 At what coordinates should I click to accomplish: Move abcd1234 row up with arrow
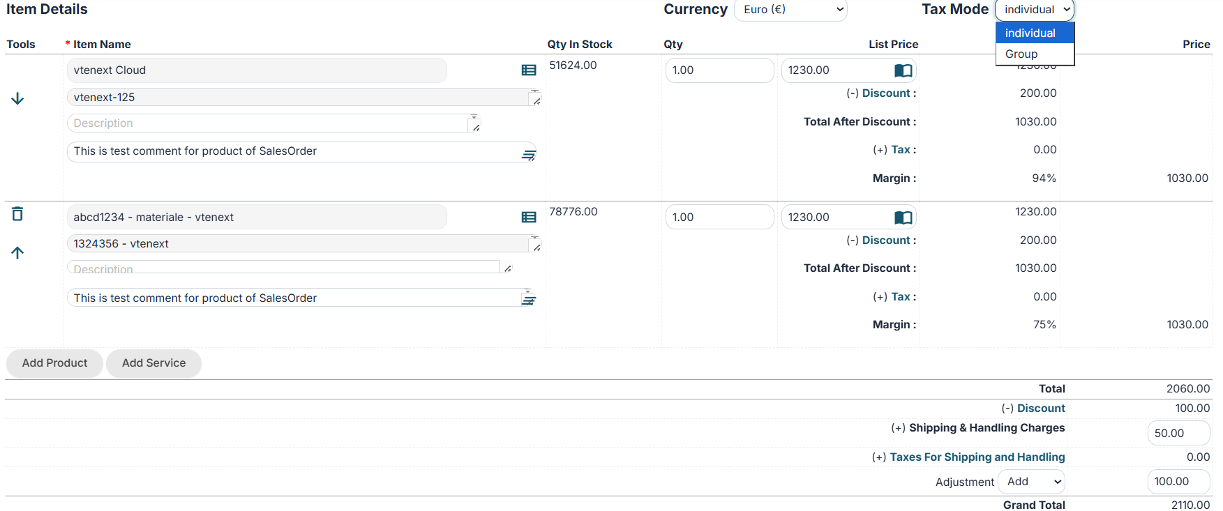coord(17,252)
